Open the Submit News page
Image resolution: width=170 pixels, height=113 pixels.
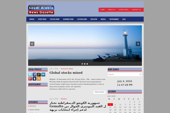coord(124,10)
